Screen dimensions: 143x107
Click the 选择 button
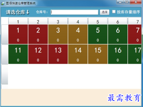click(x=104, y=12)
